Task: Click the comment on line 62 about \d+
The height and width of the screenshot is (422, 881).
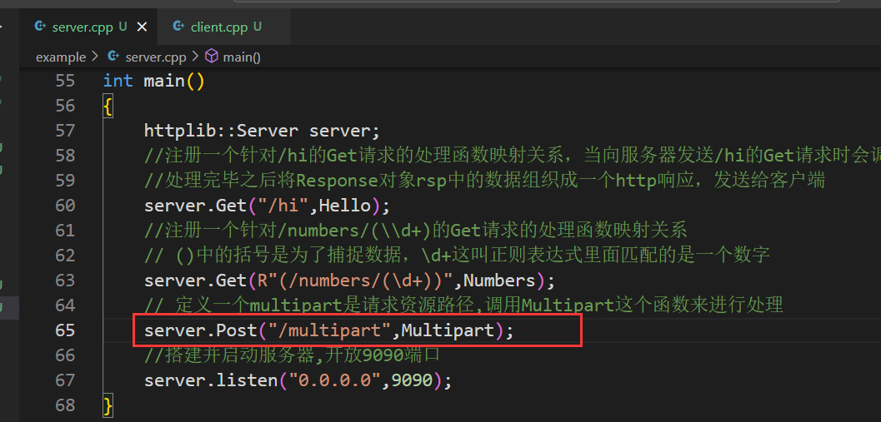Action: 457,256
